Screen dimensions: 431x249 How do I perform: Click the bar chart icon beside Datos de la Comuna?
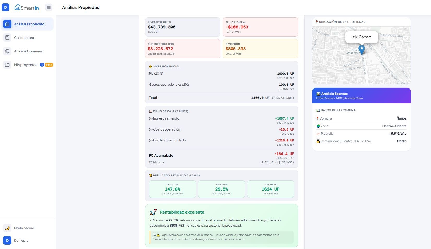tap(318, 110)
